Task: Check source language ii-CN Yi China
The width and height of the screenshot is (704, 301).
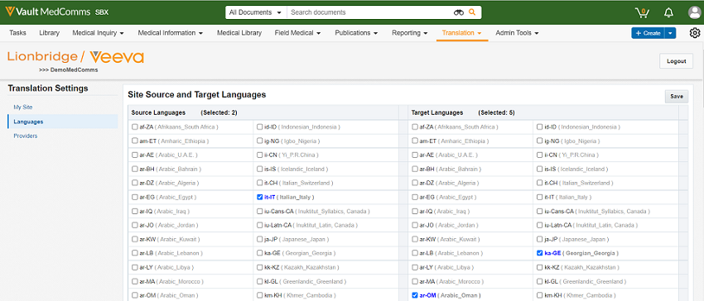Action: (x=259, y=155)
